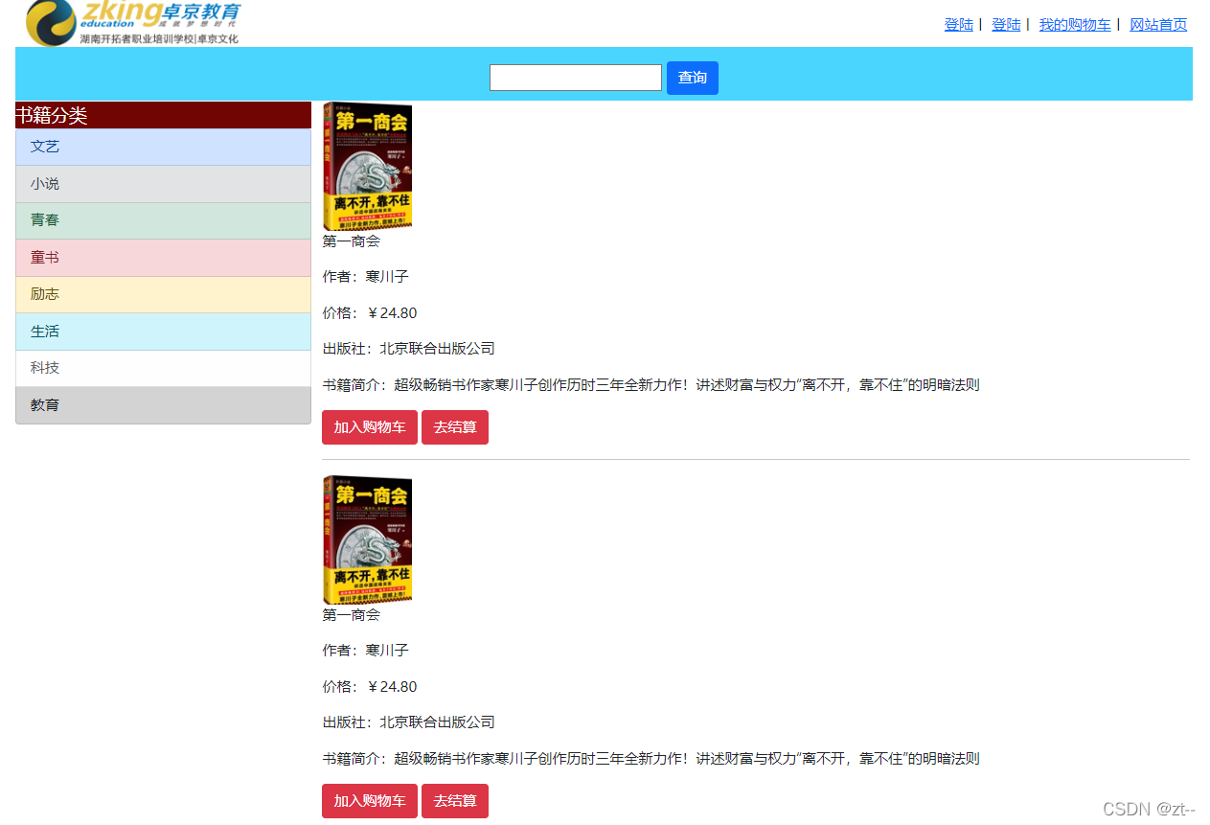Click 去结算 for the lower book
Image resolution: width=1210 pixels, height=825 pixels.
coord(455,801)
